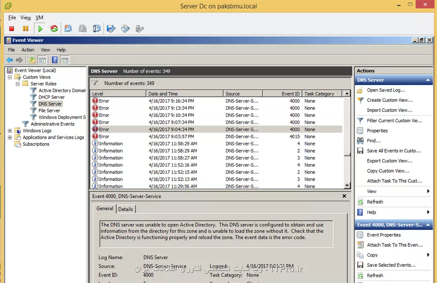
Task: Select Subscriptions in tree
Action: click(x=36, y=144)
